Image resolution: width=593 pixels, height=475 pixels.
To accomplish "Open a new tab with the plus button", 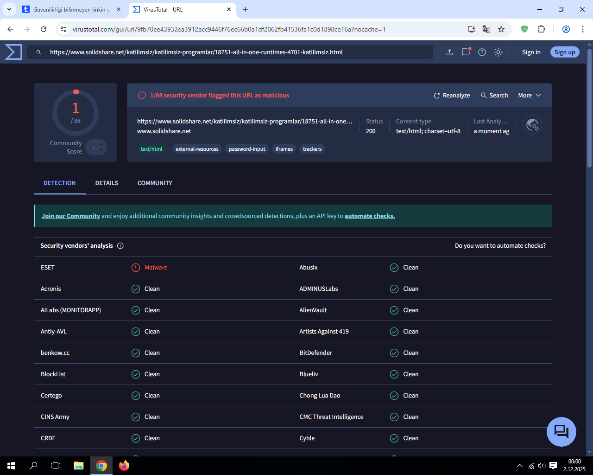I will point(246,9).
